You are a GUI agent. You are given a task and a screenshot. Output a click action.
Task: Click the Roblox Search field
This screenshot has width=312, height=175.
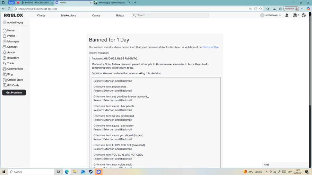click(x=170, y=15)
